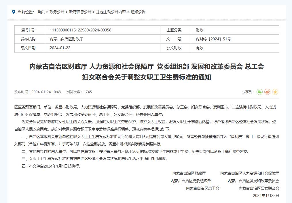The height and width of the screenshot is (203, 292).
Task: Share to QQ Zone via the star icon
Action: [x=275, y=92]
